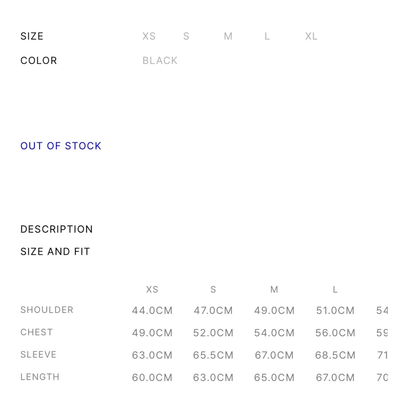The width and height of the screenshot is (409, 407).
Task: Click the OUT OF STOCK link
Action: [61, 146]
